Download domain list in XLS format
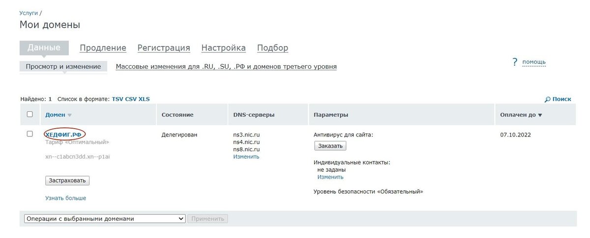This screenshot has height=238, width=590. [144, 99]
